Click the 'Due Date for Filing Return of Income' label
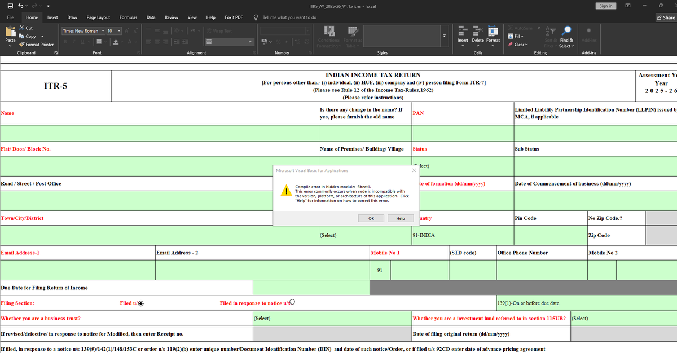 coord(45,288)
